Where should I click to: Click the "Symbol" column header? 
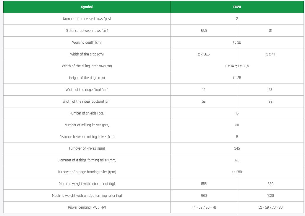pos(87,7)
